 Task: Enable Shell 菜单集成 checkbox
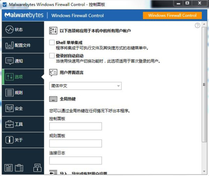(52, 42)
